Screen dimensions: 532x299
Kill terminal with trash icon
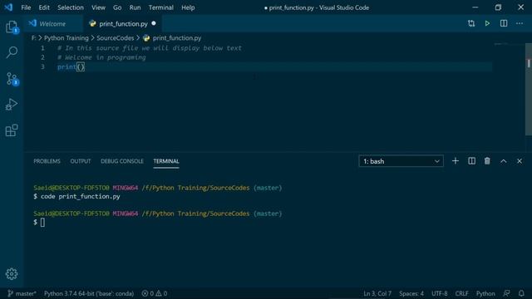click(487, 161)
